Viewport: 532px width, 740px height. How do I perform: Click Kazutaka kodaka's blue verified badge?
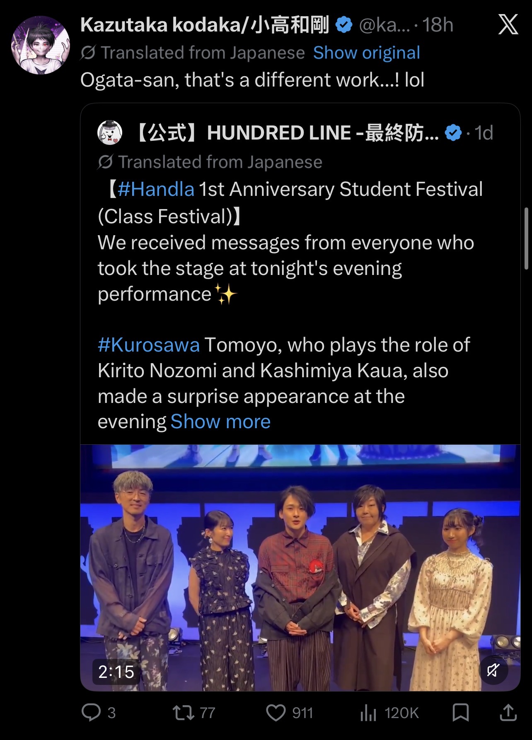point(343,25)
